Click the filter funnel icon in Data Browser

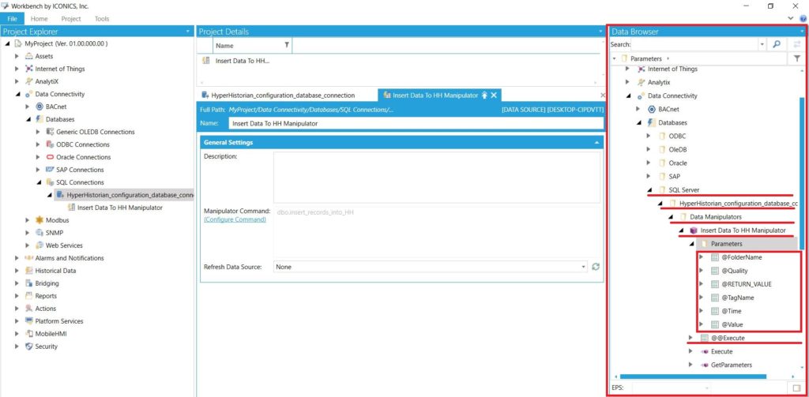tap(796, 58)
